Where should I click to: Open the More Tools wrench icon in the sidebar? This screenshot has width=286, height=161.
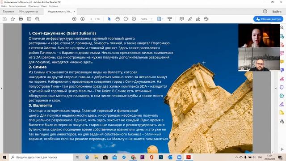[x=282, y=121]
